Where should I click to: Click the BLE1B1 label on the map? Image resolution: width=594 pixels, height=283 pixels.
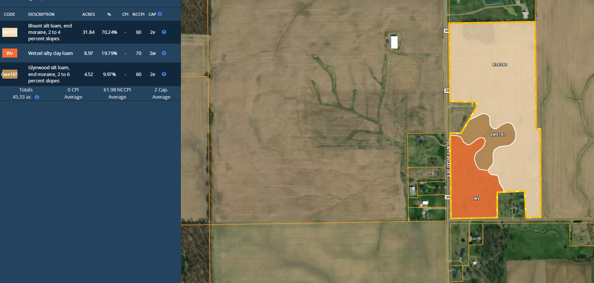coord(499,65)
